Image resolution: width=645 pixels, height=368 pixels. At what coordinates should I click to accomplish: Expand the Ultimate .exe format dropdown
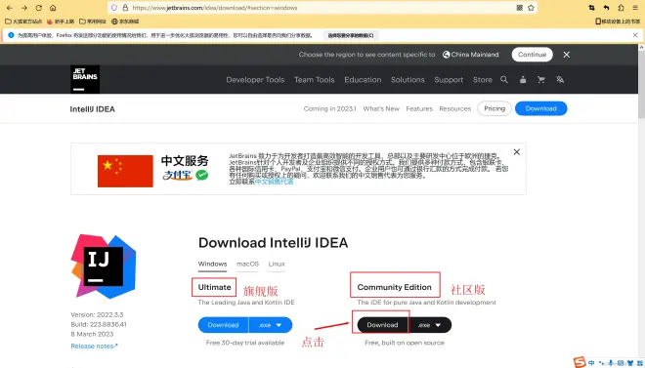(271, 325)
